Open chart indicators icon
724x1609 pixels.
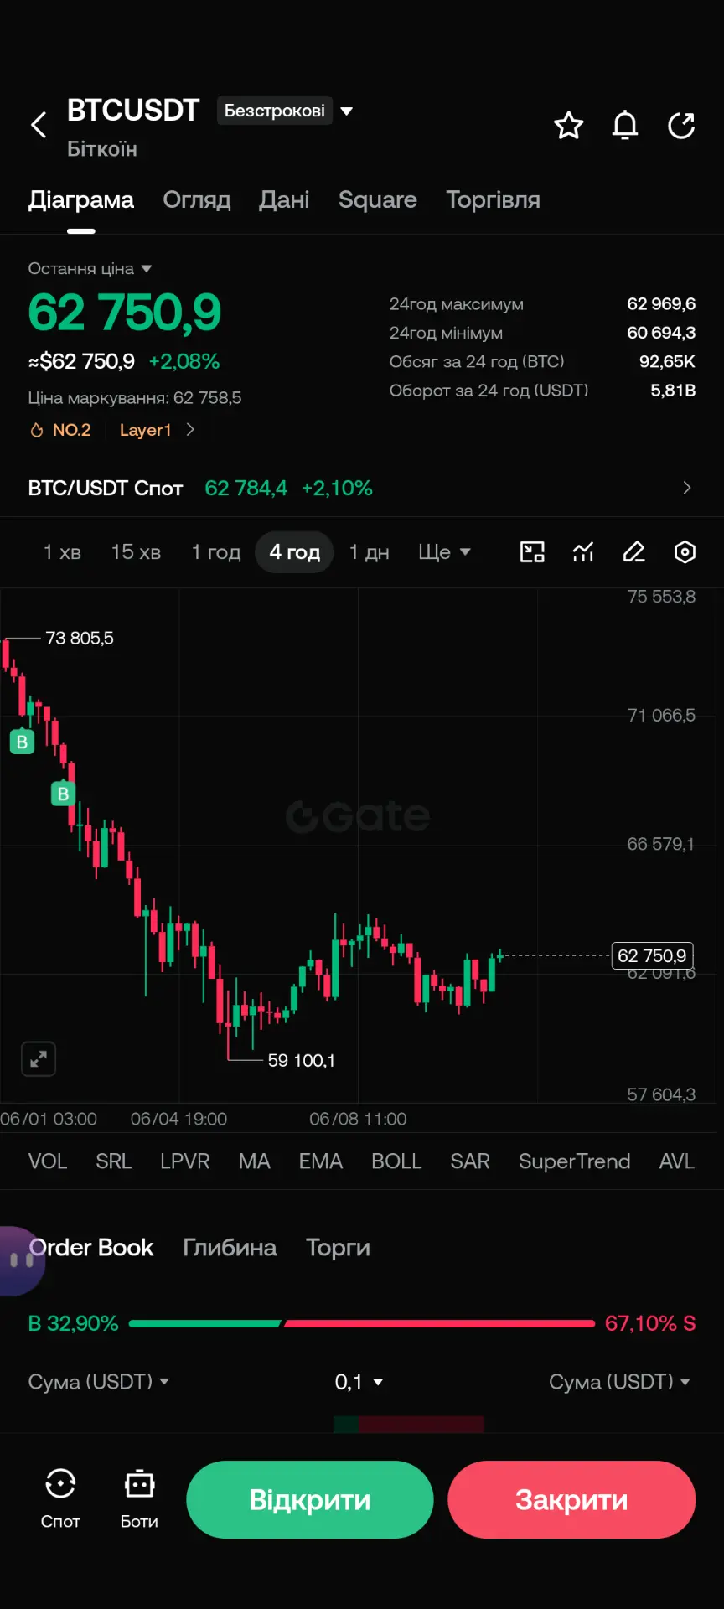tap(583, 552)
